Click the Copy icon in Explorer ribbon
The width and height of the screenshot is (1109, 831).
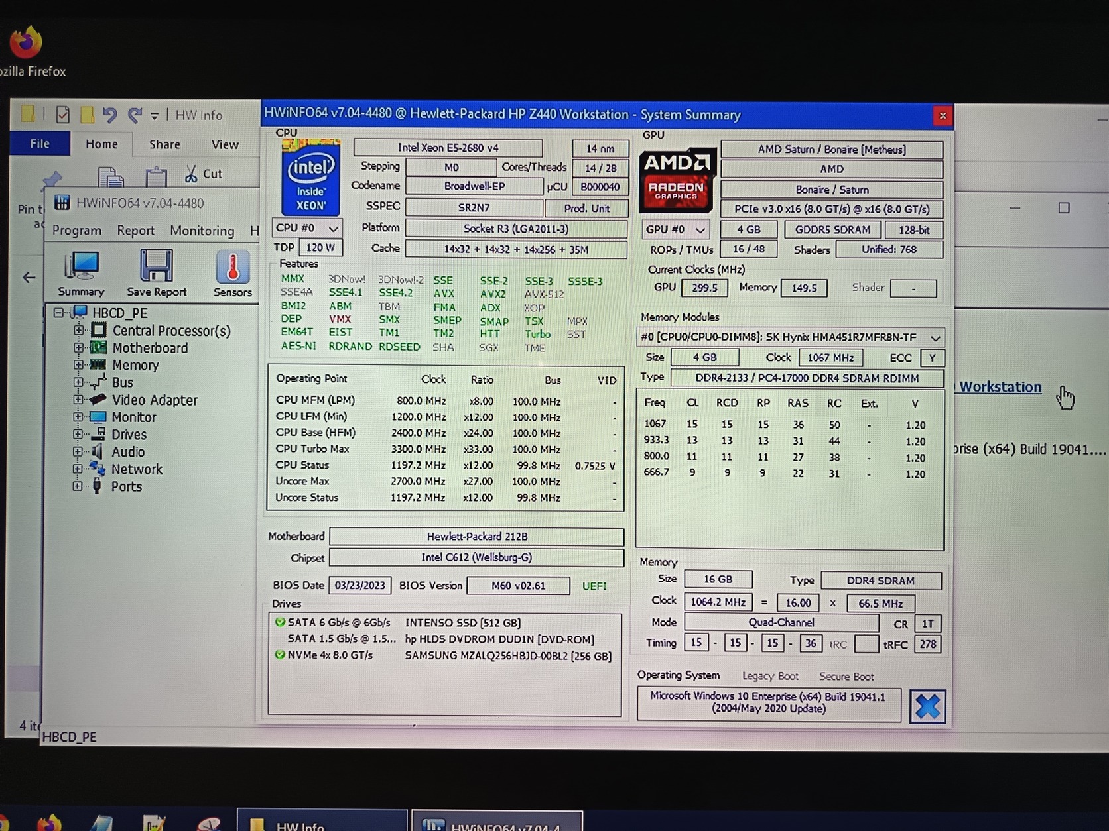click(x=111, y=176)
